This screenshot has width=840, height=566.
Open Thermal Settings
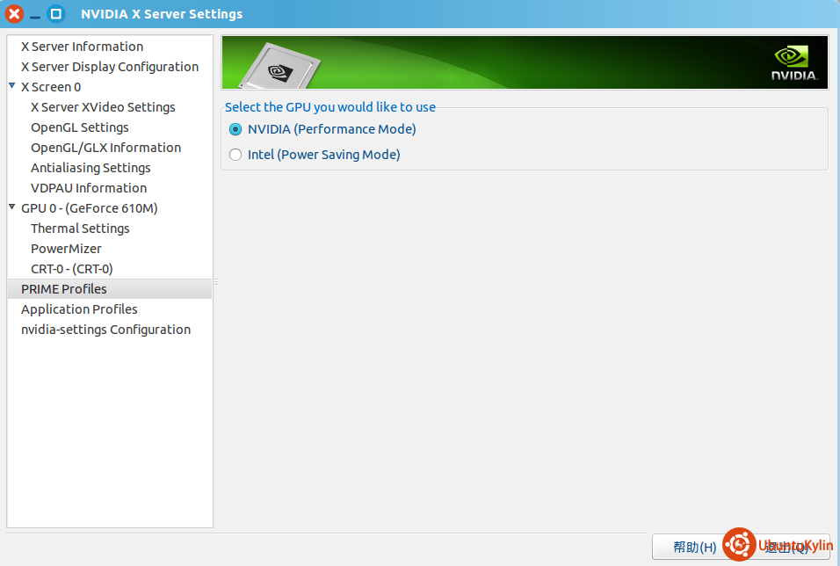[x=80, y=229]
